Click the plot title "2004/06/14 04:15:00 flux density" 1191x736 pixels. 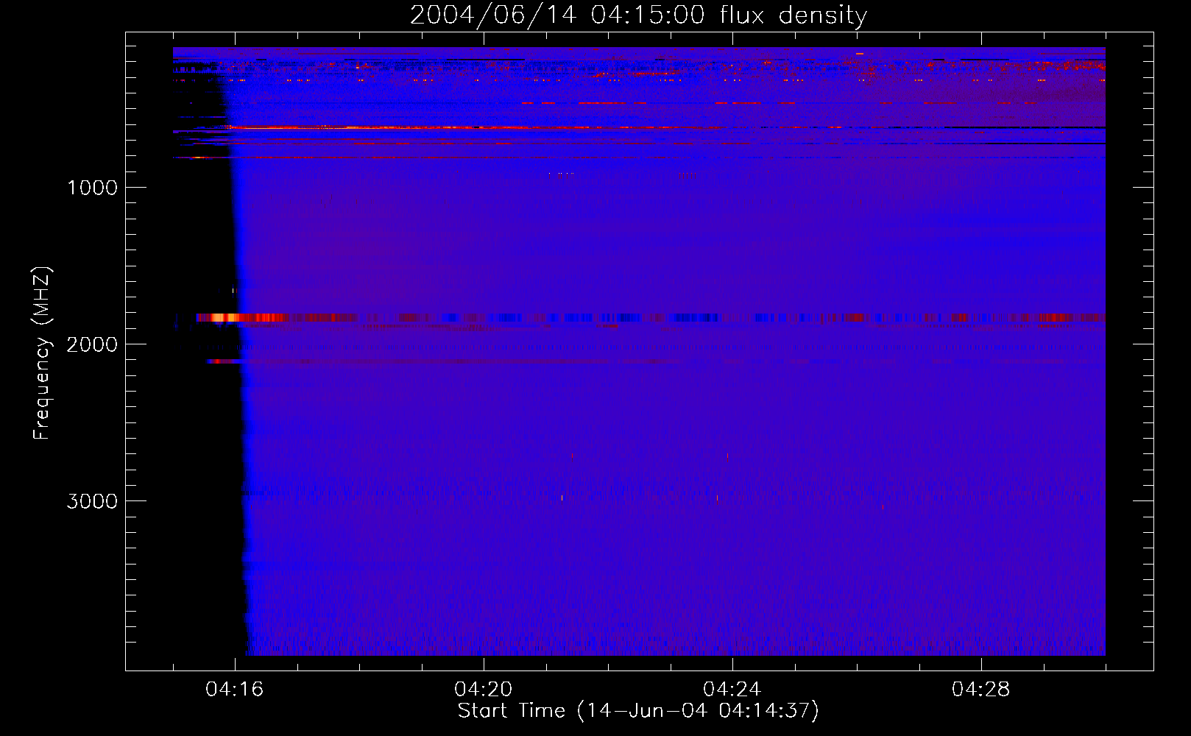(x=638, y=15)
